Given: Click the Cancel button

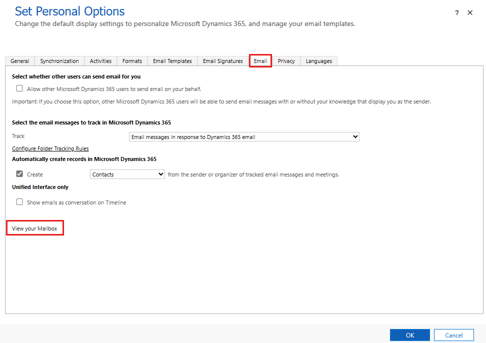Looking at the screenshot, I should (454, 335).
